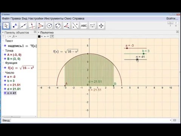Toggle visibility bullet of number c = 21.51
Screen dimensions: 181x136
point(5,85)
